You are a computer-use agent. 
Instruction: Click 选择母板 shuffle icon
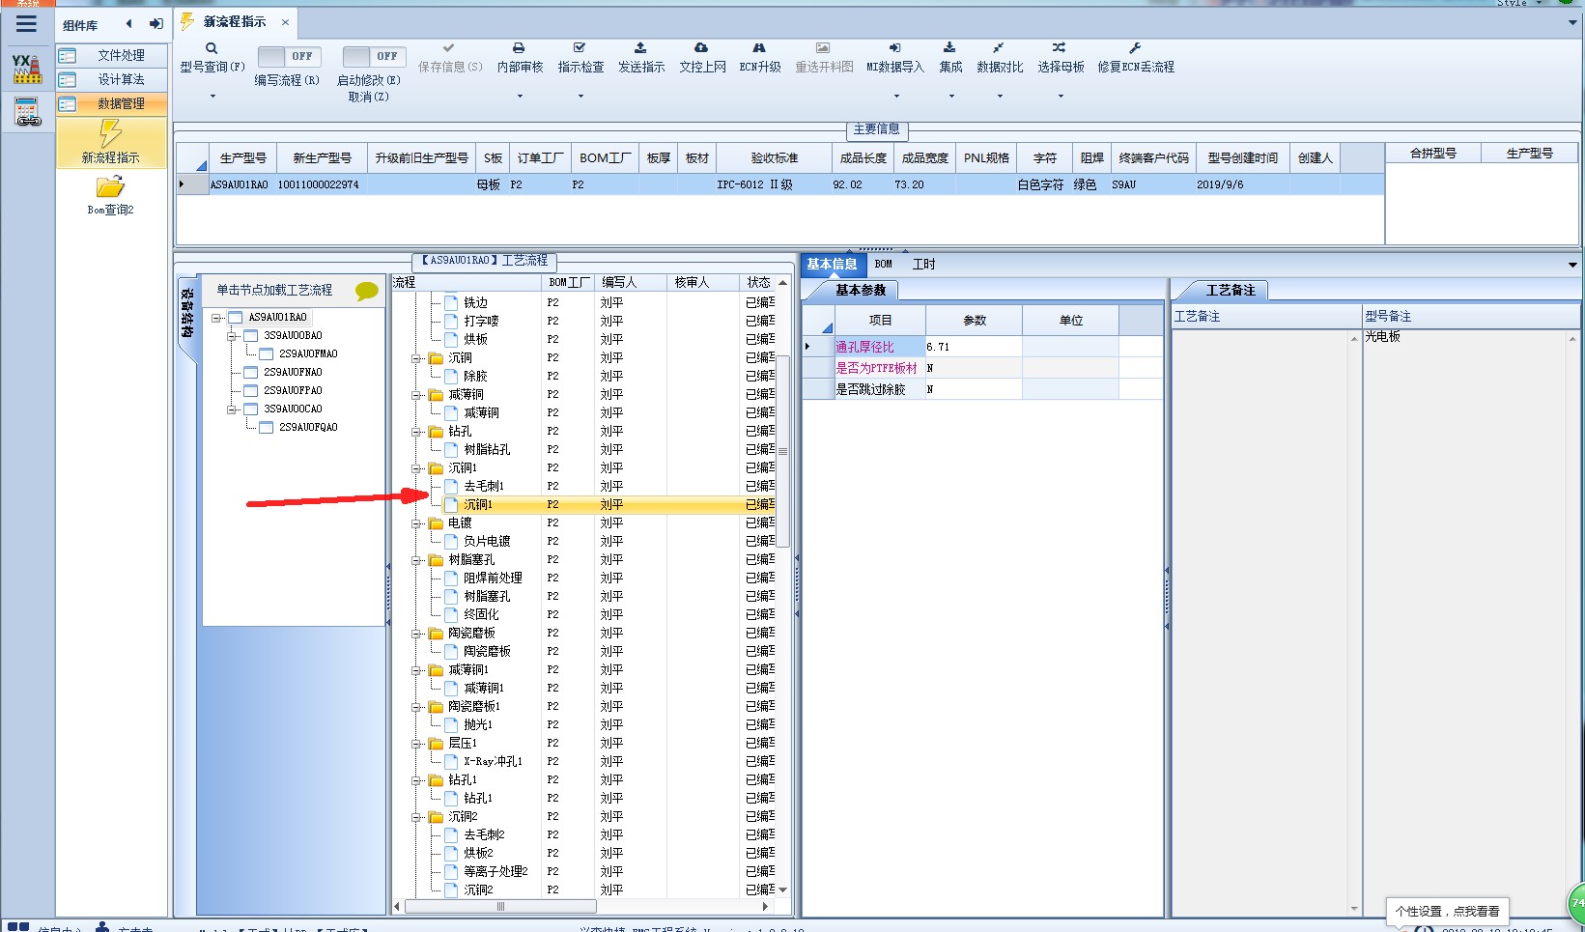[1060, 47]
